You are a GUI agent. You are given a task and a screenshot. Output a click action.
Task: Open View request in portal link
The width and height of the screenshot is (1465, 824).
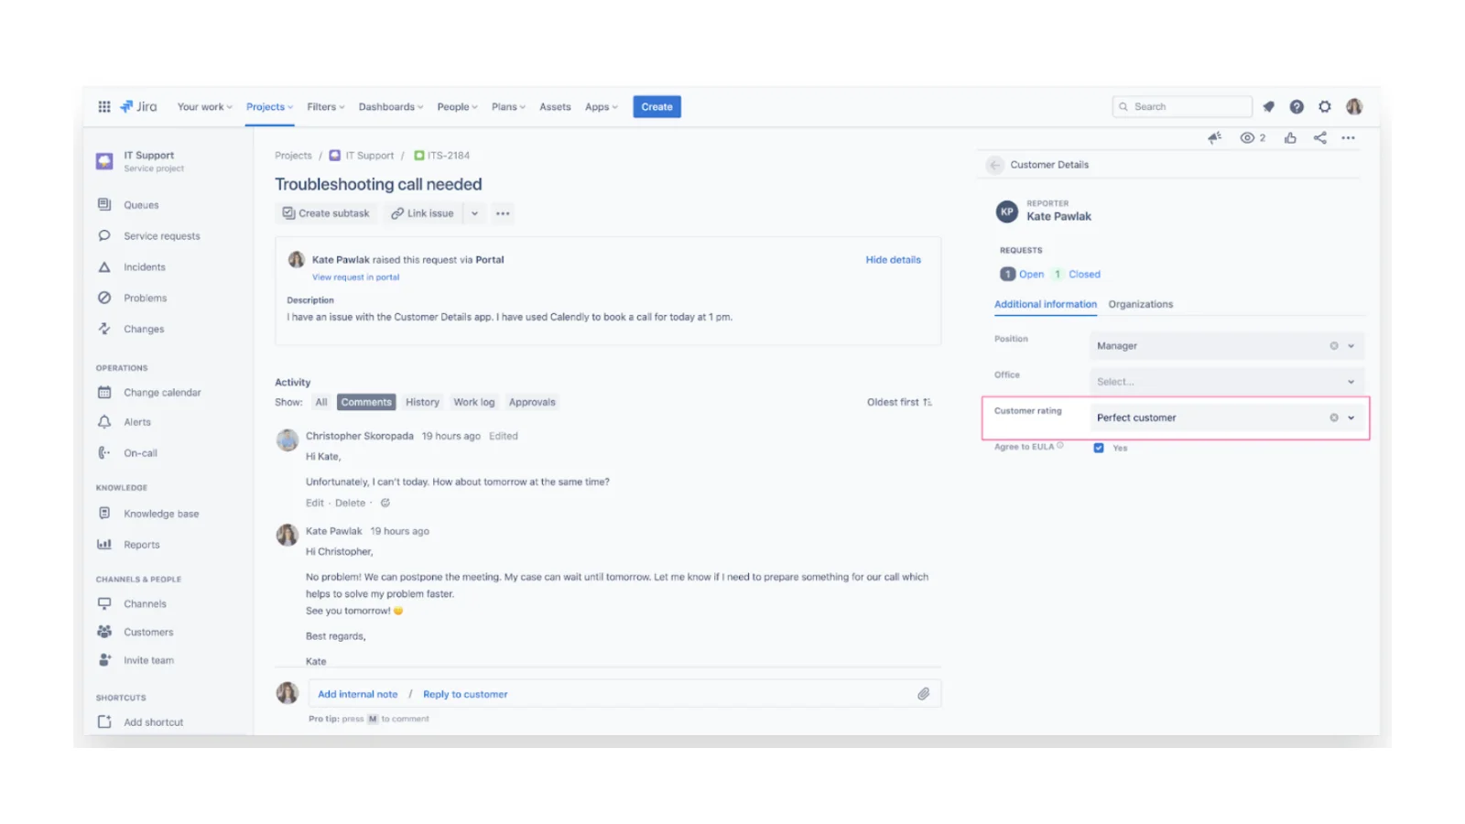click(x=355, y=276)
